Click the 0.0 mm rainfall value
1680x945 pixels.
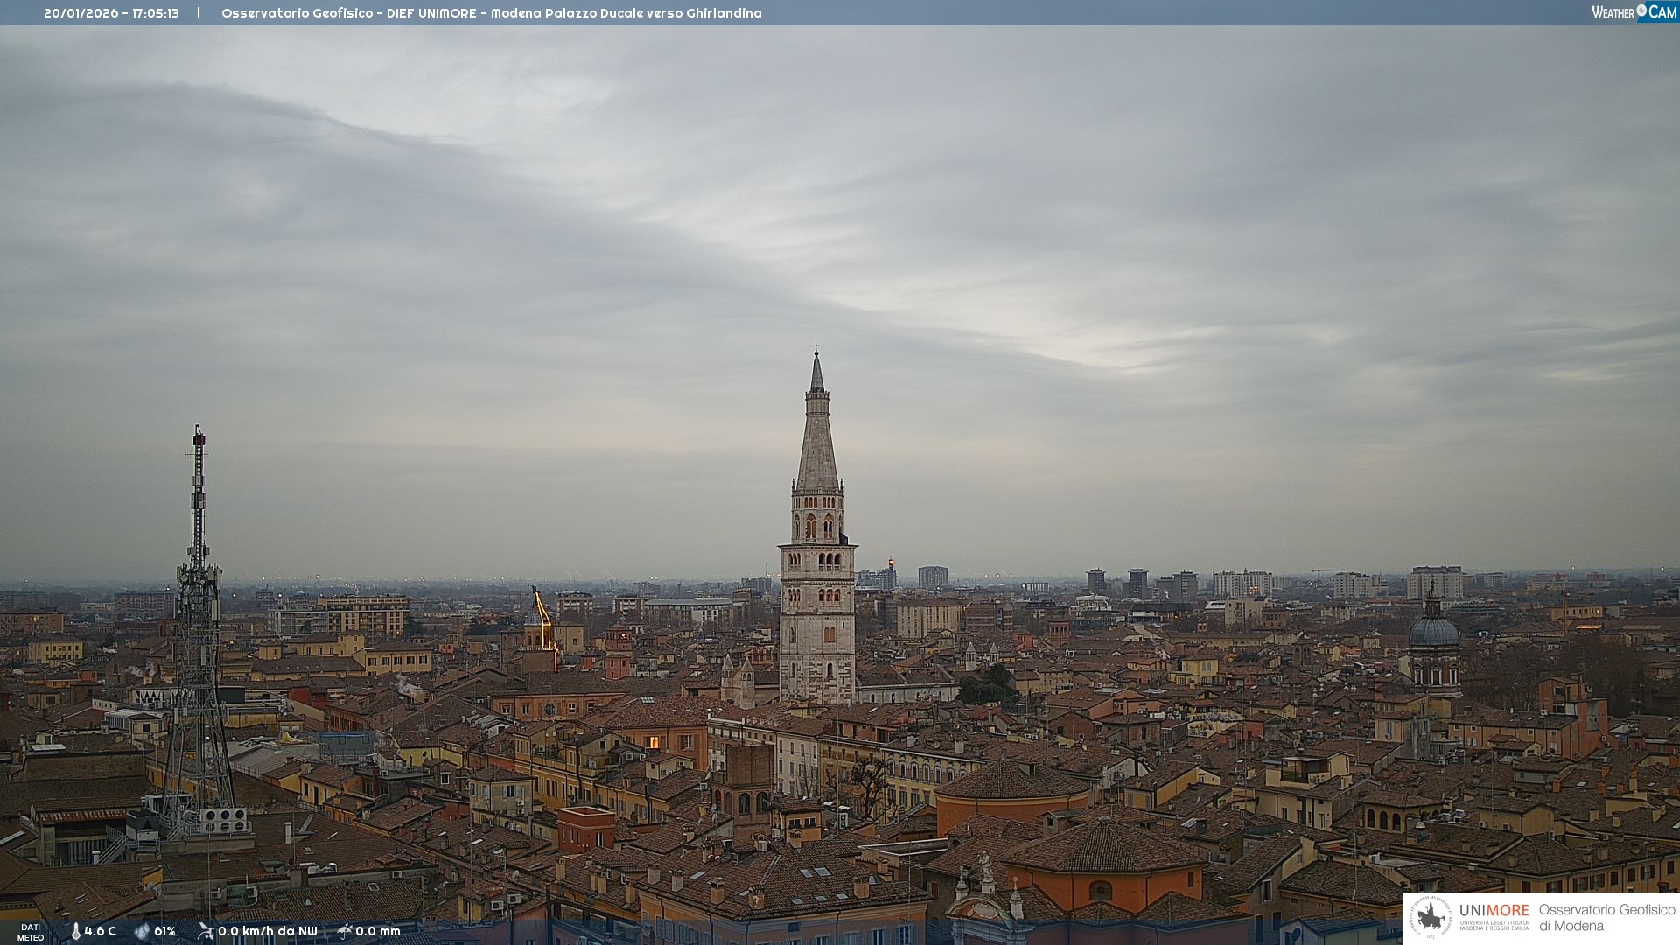coord(377,931)
